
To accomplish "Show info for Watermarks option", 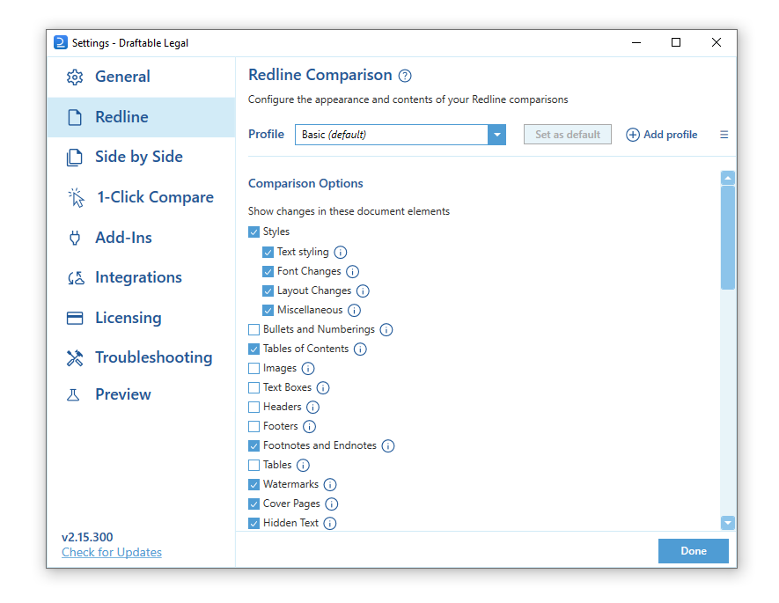I will click(330, 485).
